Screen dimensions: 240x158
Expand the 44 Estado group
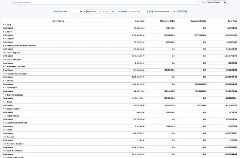tap(3, 101)
